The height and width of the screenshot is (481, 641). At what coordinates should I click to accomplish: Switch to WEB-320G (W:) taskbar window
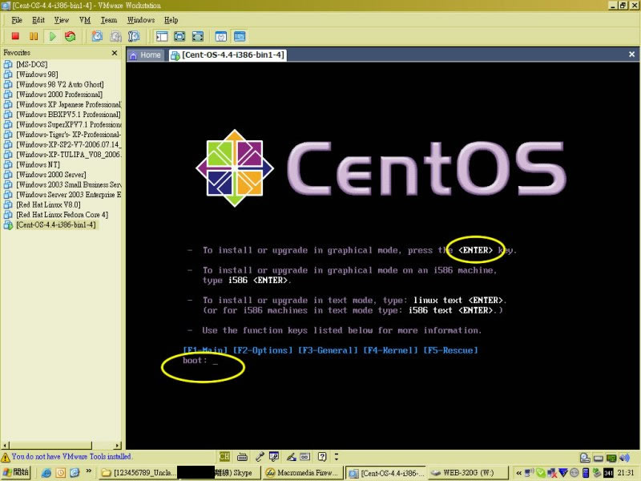tap(467, 473)
